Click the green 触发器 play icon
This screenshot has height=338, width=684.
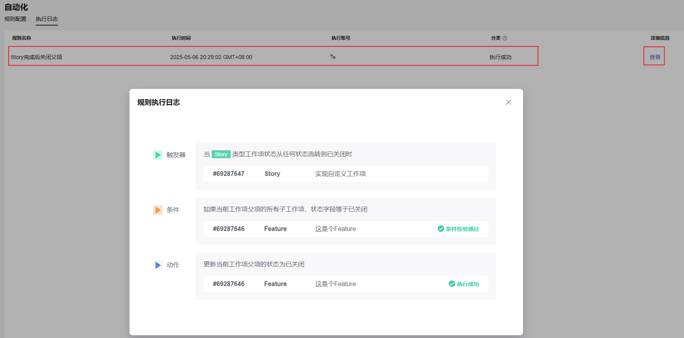[x=158, y=155]
